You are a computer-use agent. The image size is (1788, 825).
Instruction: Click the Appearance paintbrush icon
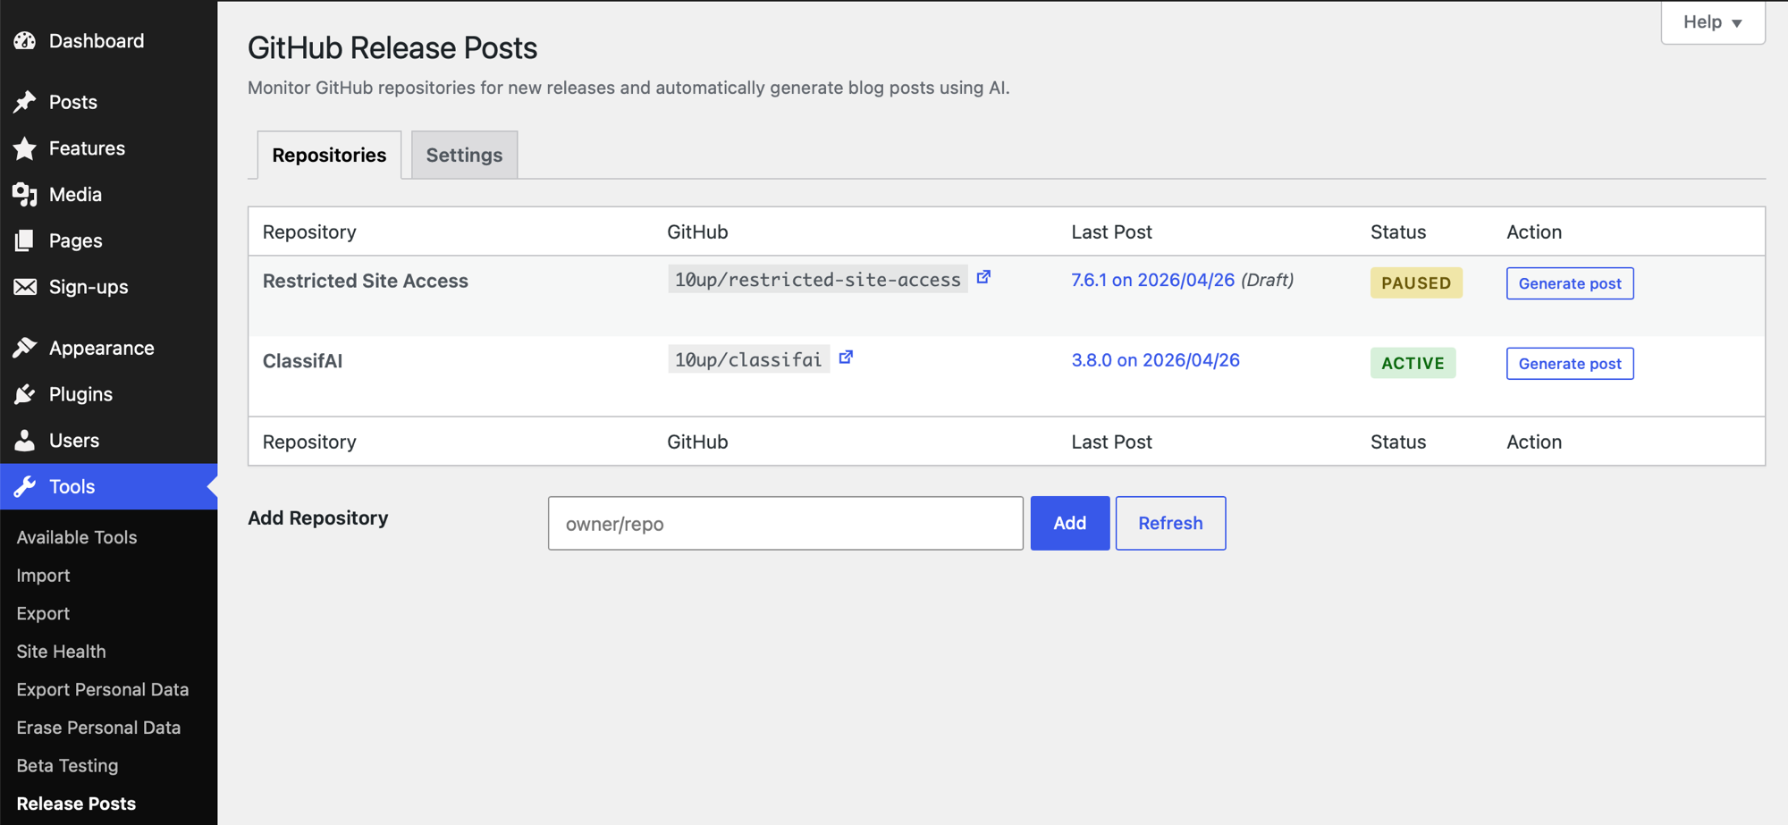pyautogui.click(x=25, y=348)
